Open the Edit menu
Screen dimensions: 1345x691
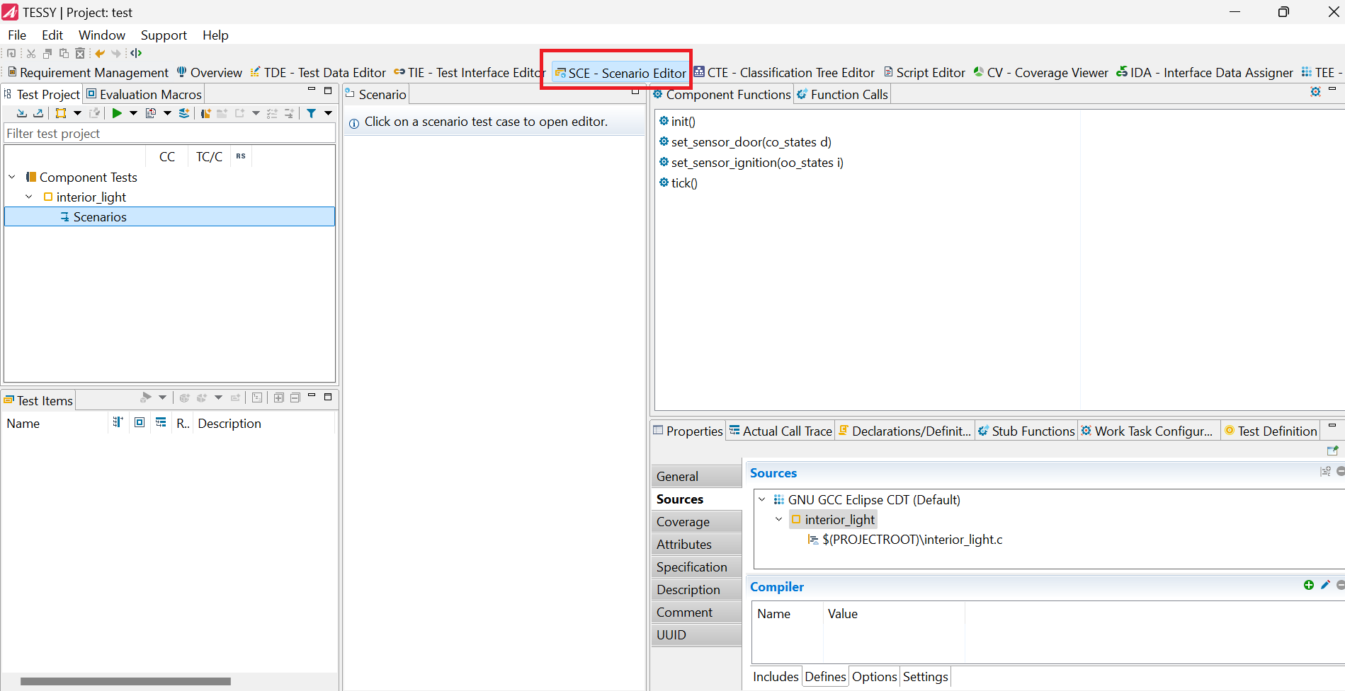click(x=52, y=35)
